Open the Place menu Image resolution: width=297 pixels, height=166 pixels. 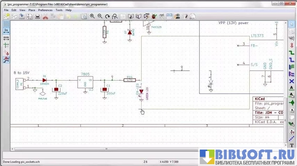coord(32,10)
